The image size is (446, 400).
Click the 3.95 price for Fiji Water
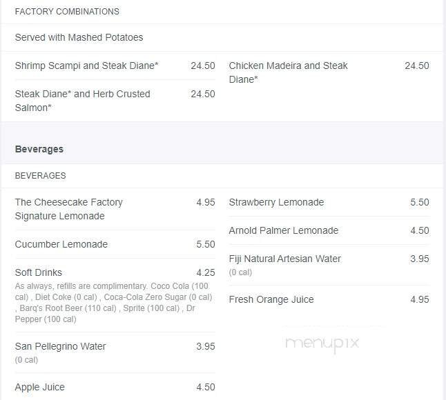(419, 259)
